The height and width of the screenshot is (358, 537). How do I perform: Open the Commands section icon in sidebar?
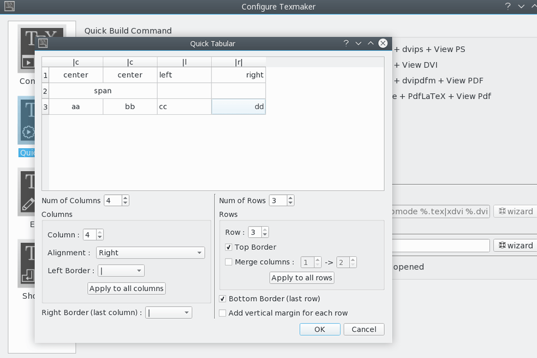tap(27, 50)
